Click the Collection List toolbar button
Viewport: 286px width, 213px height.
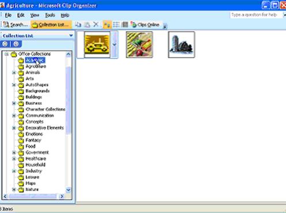click(x=51, y=25)
